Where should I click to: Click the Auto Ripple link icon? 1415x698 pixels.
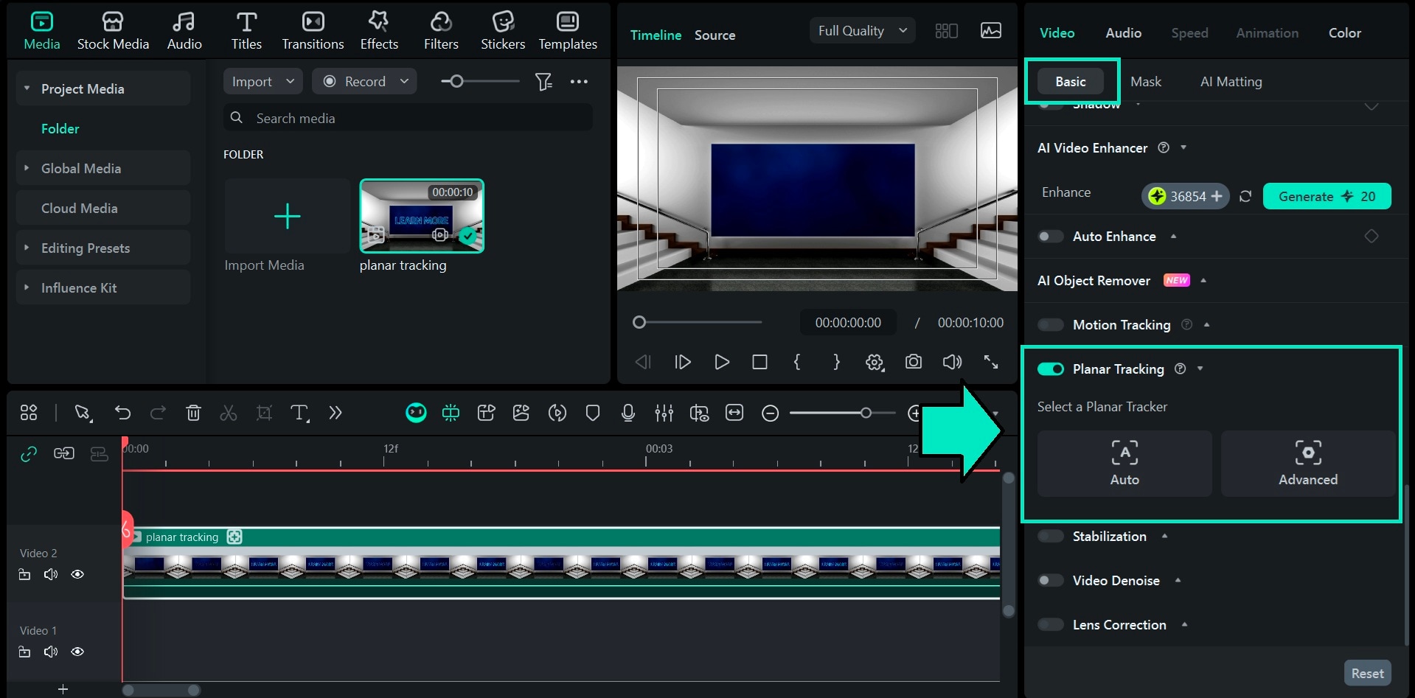tap(28, 454)
